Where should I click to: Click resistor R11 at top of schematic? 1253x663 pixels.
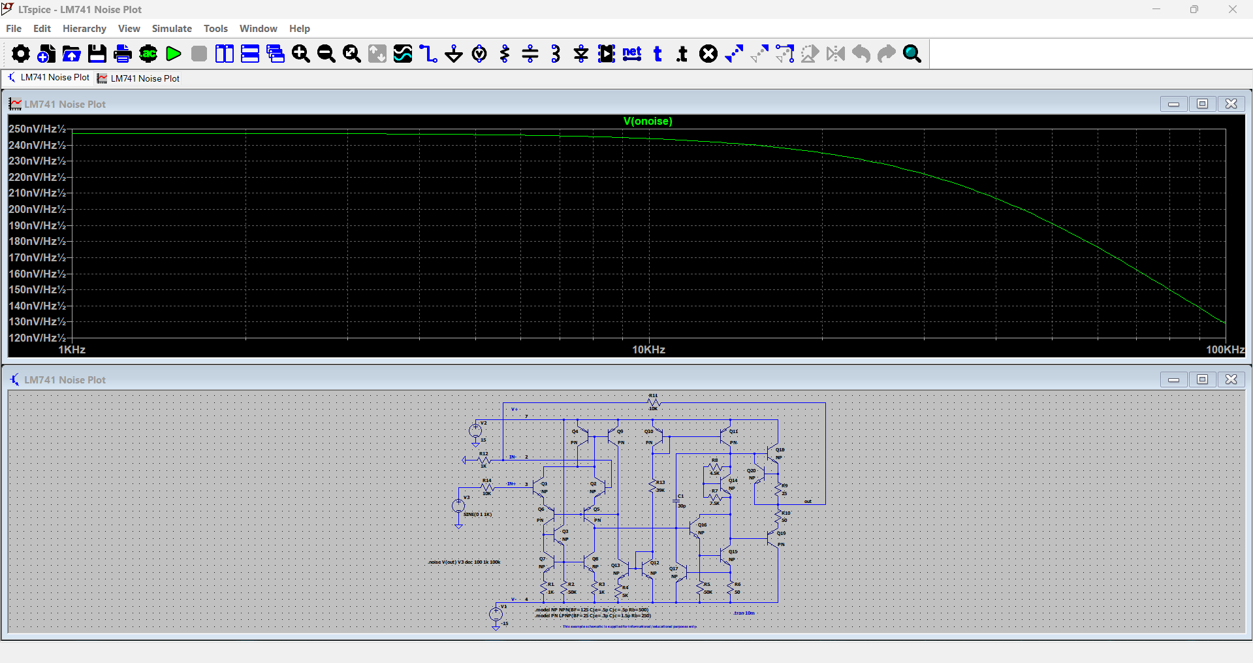pos(653,402)
